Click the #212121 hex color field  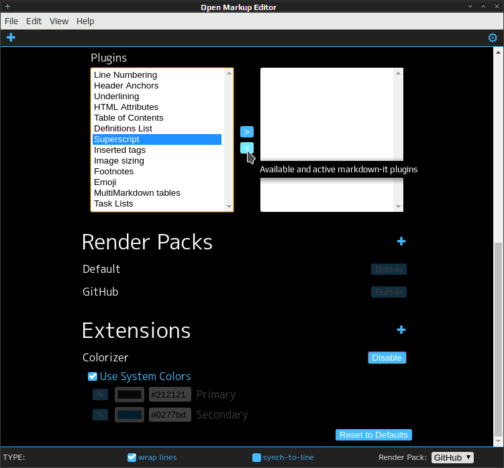click(x=170, y=394)
